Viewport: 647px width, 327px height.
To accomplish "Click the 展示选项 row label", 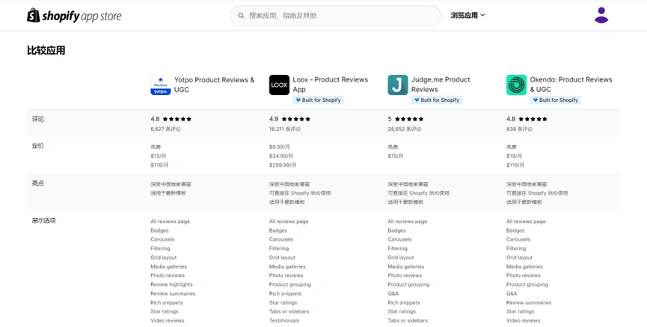I will [x=43, y=221].
